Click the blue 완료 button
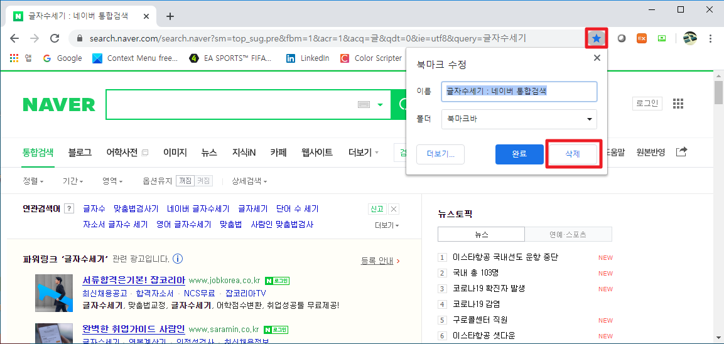Viewport: 724px width, 344px height. (519, 154)
